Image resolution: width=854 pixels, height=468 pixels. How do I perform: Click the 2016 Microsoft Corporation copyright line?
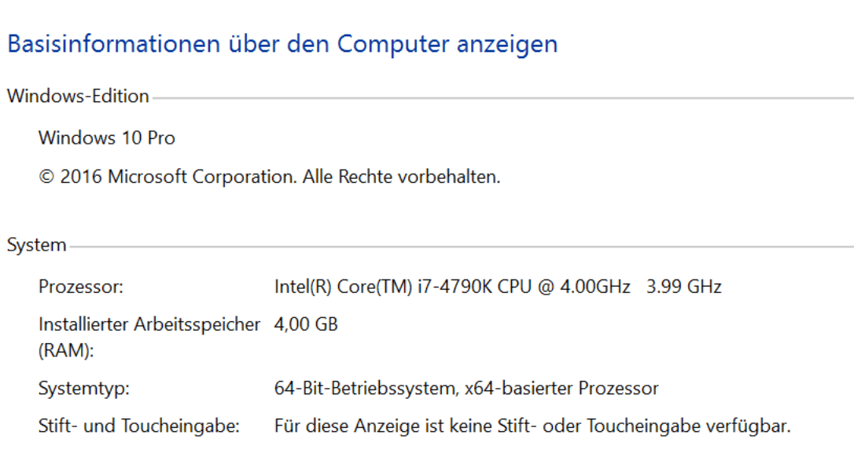269,177
